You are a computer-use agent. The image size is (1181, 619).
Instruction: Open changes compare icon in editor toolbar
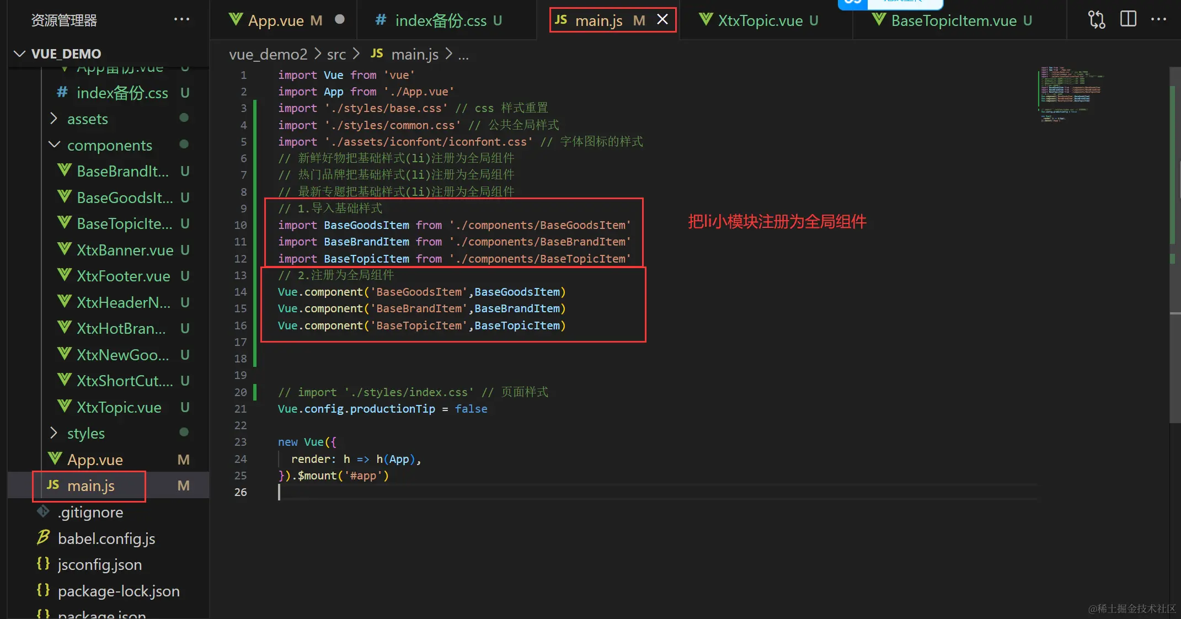pyautogui.click(x=1096, y=20)
